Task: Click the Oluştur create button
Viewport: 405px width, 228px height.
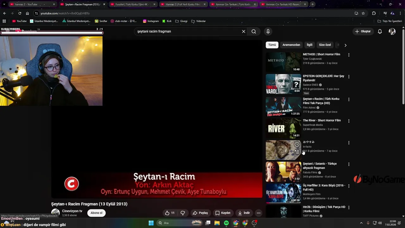Action: tap(363, 31)
